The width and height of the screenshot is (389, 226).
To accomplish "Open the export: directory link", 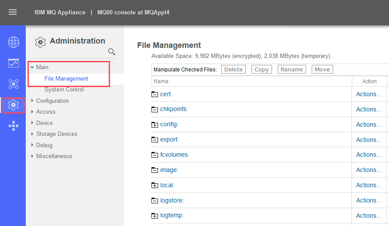I will (x=169, y=139).
